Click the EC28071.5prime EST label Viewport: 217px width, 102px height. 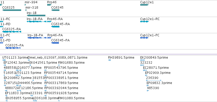[x=156, y=68]
